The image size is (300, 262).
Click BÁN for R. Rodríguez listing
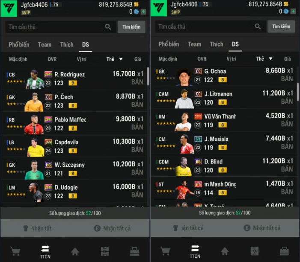tap(137, 82)
